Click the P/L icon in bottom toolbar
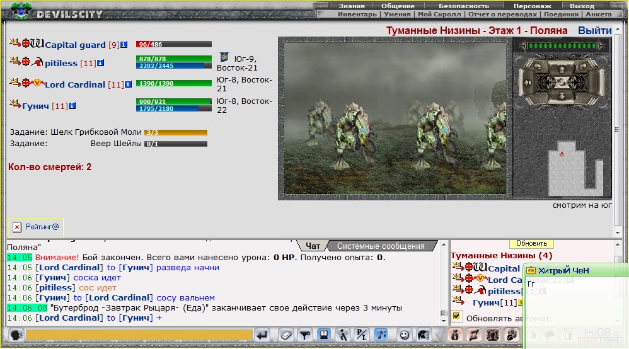 click(362, 335)
